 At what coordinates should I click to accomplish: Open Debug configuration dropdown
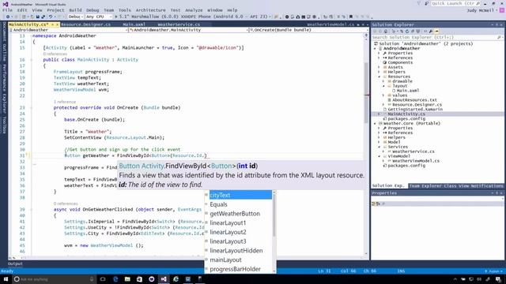point(76,17)
